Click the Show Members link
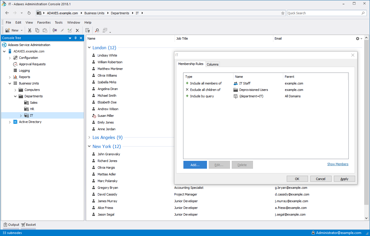Image resolution: width=370 pixels, height=236 pixels. coord(338,164)
